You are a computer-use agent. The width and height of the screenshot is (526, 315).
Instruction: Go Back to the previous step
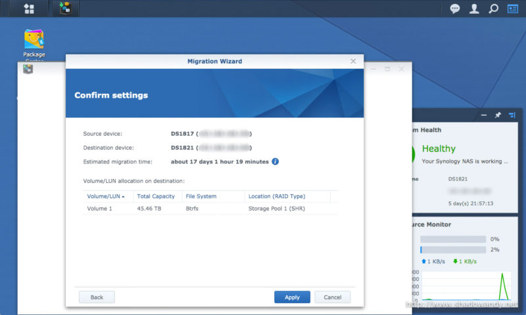pos(97,297)
